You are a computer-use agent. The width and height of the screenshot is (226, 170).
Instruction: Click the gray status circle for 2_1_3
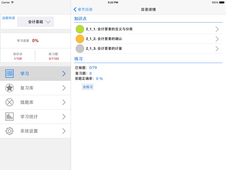(80, 49)
